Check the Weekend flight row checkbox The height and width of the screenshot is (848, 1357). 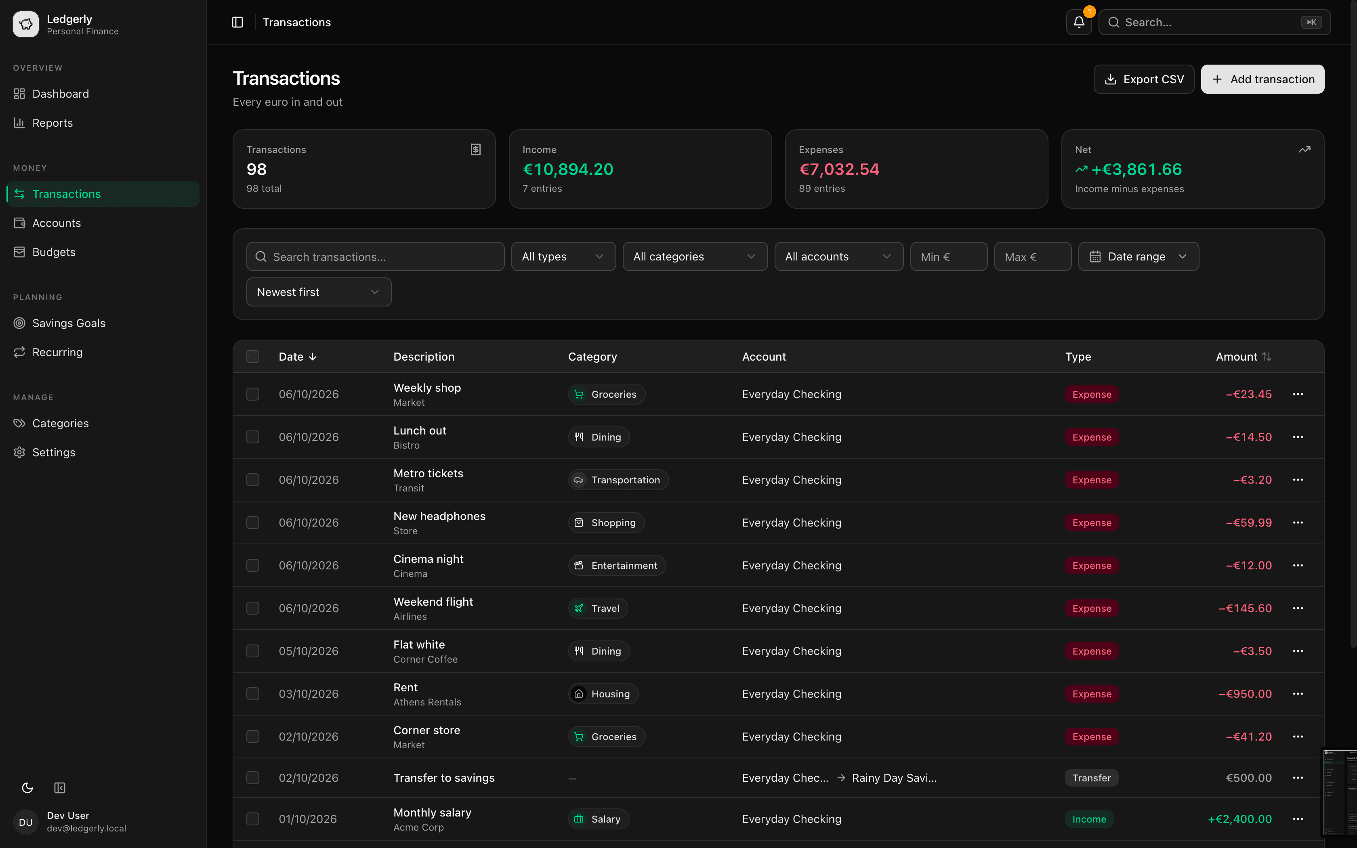[253, 609]
